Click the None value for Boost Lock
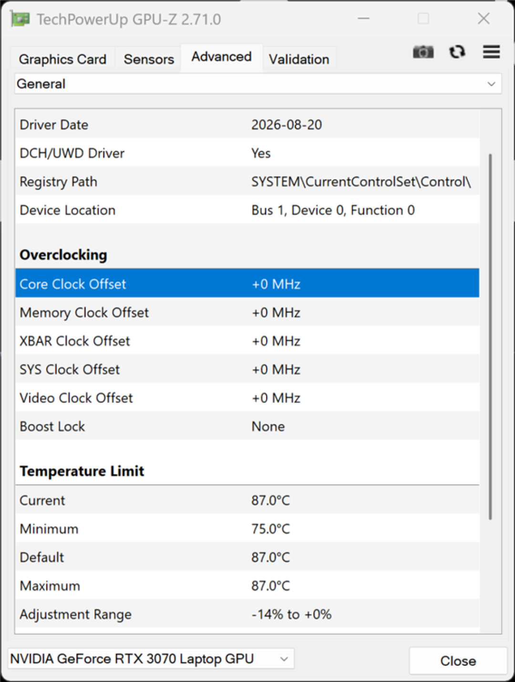This screenshot has width=515, height=682. [x=268, y=427]
